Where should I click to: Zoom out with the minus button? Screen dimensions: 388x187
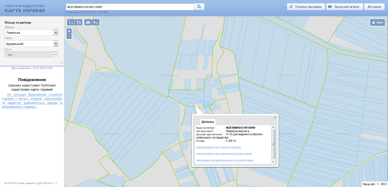[x=69, y=36]
